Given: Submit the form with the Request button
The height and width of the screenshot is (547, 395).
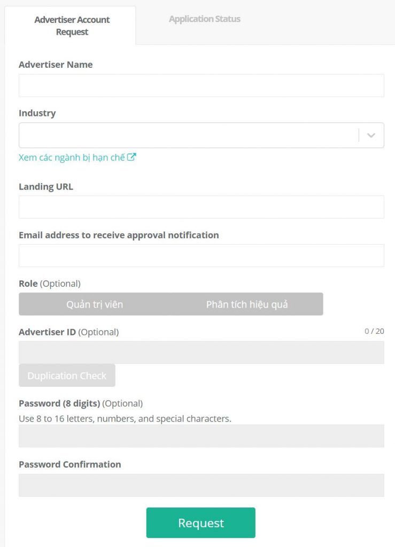Looking at the screenshot, I should pyautogui.click(x=200, y=522).
